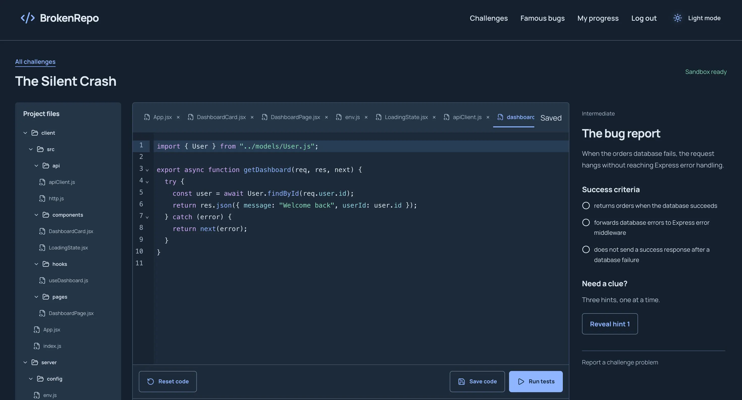Click the reset arrow icon in Reset code
The height and width of the screenshot is (400, 742).
coord(151,381)
